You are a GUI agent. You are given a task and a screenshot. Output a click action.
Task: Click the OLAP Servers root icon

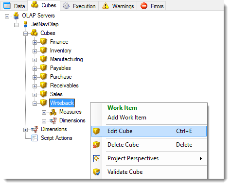tap(16, 16)
